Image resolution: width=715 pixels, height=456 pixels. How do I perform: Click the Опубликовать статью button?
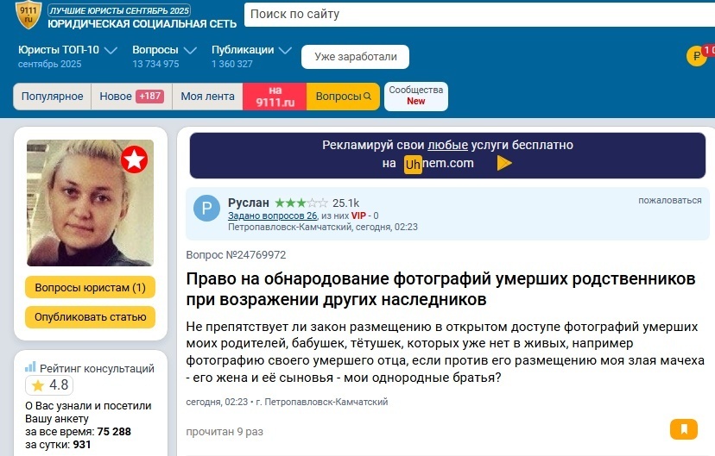pos(90,317)
